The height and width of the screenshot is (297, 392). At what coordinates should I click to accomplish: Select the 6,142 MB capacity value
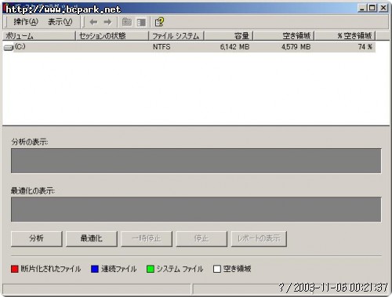[234, 47]
